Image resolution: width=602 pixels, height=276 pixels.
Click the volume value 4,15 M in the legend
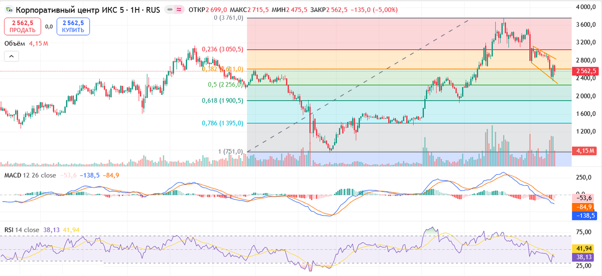(x=39, y=44)
